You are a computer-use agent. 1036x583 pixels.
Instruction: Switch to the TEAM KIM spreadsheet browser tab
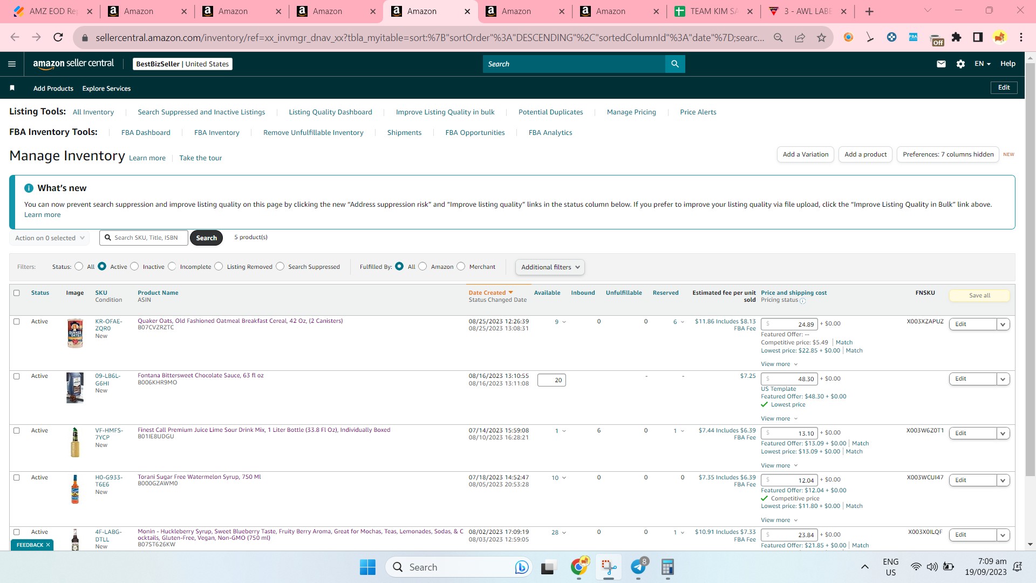[x=713, y=11]
